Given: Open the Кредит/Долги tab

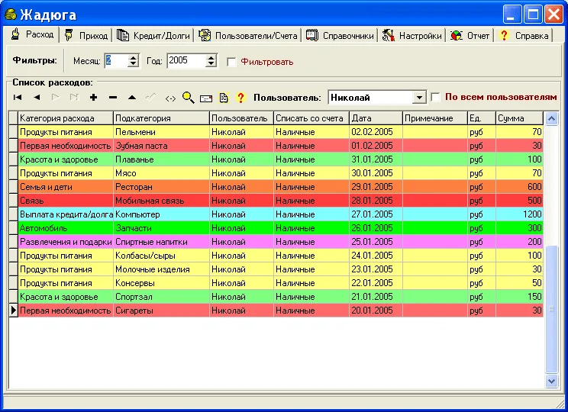Looking at the screenshot, I should pos(153,35).
